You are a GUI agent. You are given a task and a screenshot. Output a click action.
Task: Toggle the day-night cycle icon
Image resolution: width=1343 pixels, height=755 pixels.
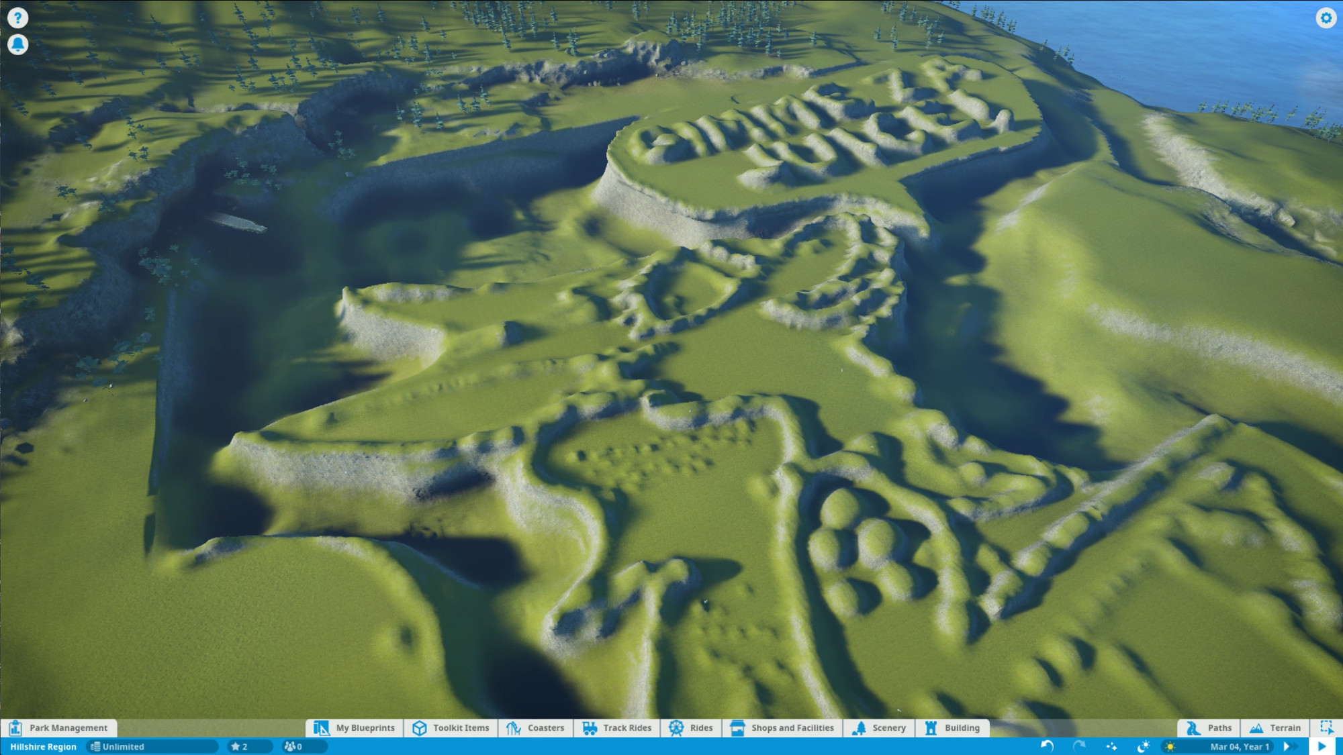click(1144, 746)
